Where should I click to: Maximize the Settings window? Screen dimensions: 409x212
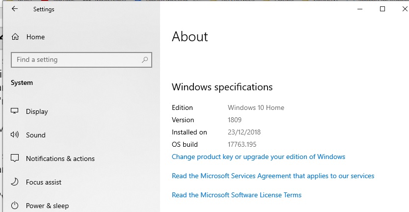coord(382,9)
